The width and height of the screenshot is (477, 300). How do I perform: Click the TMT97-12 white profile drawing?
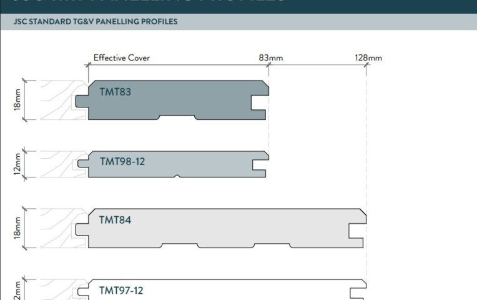click(222, 289)
